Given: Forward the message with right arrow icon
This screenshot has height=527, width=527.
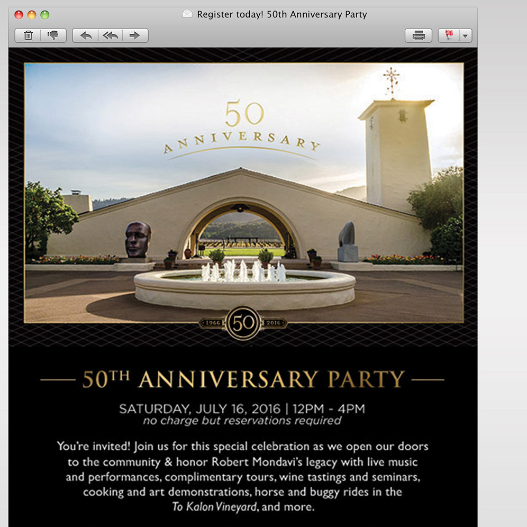Looking at the screenshot, I should [135, 35].
